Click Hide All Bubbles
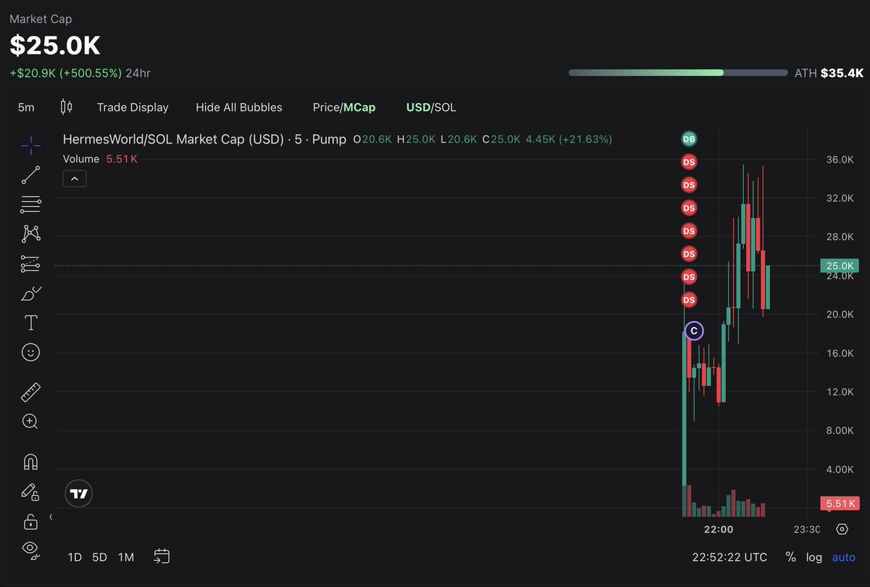This screenshot has height=587, width=870. [x=239, y=107]
